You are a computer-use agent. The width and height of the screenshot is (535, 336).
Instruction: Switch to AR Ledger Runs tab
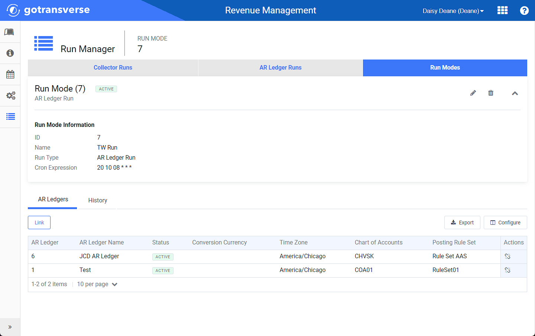pyautogui.click(x=281, y=68)
